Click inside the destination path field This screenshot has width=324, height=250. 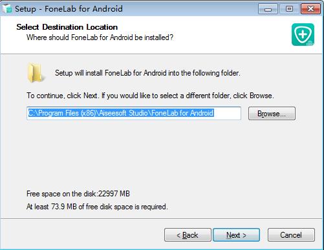pos(134,113)
